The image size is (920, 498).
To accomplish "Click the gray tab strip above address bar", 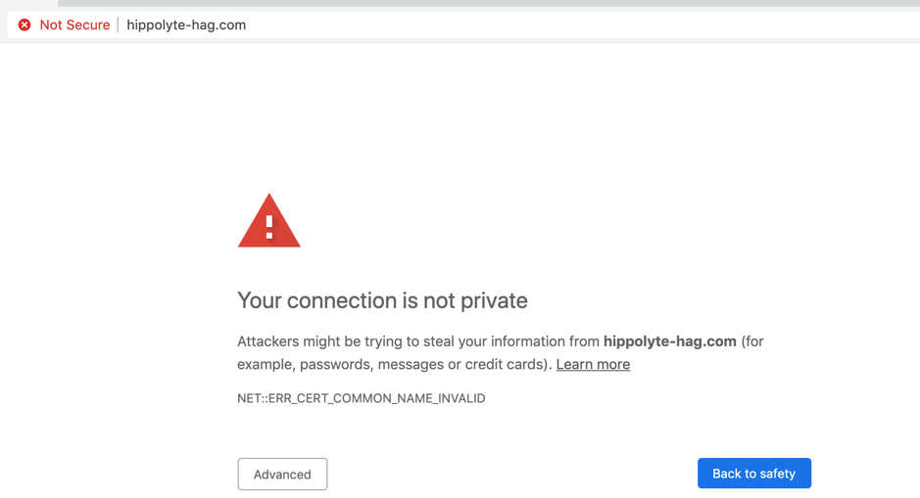I will [x=490, y=3].
